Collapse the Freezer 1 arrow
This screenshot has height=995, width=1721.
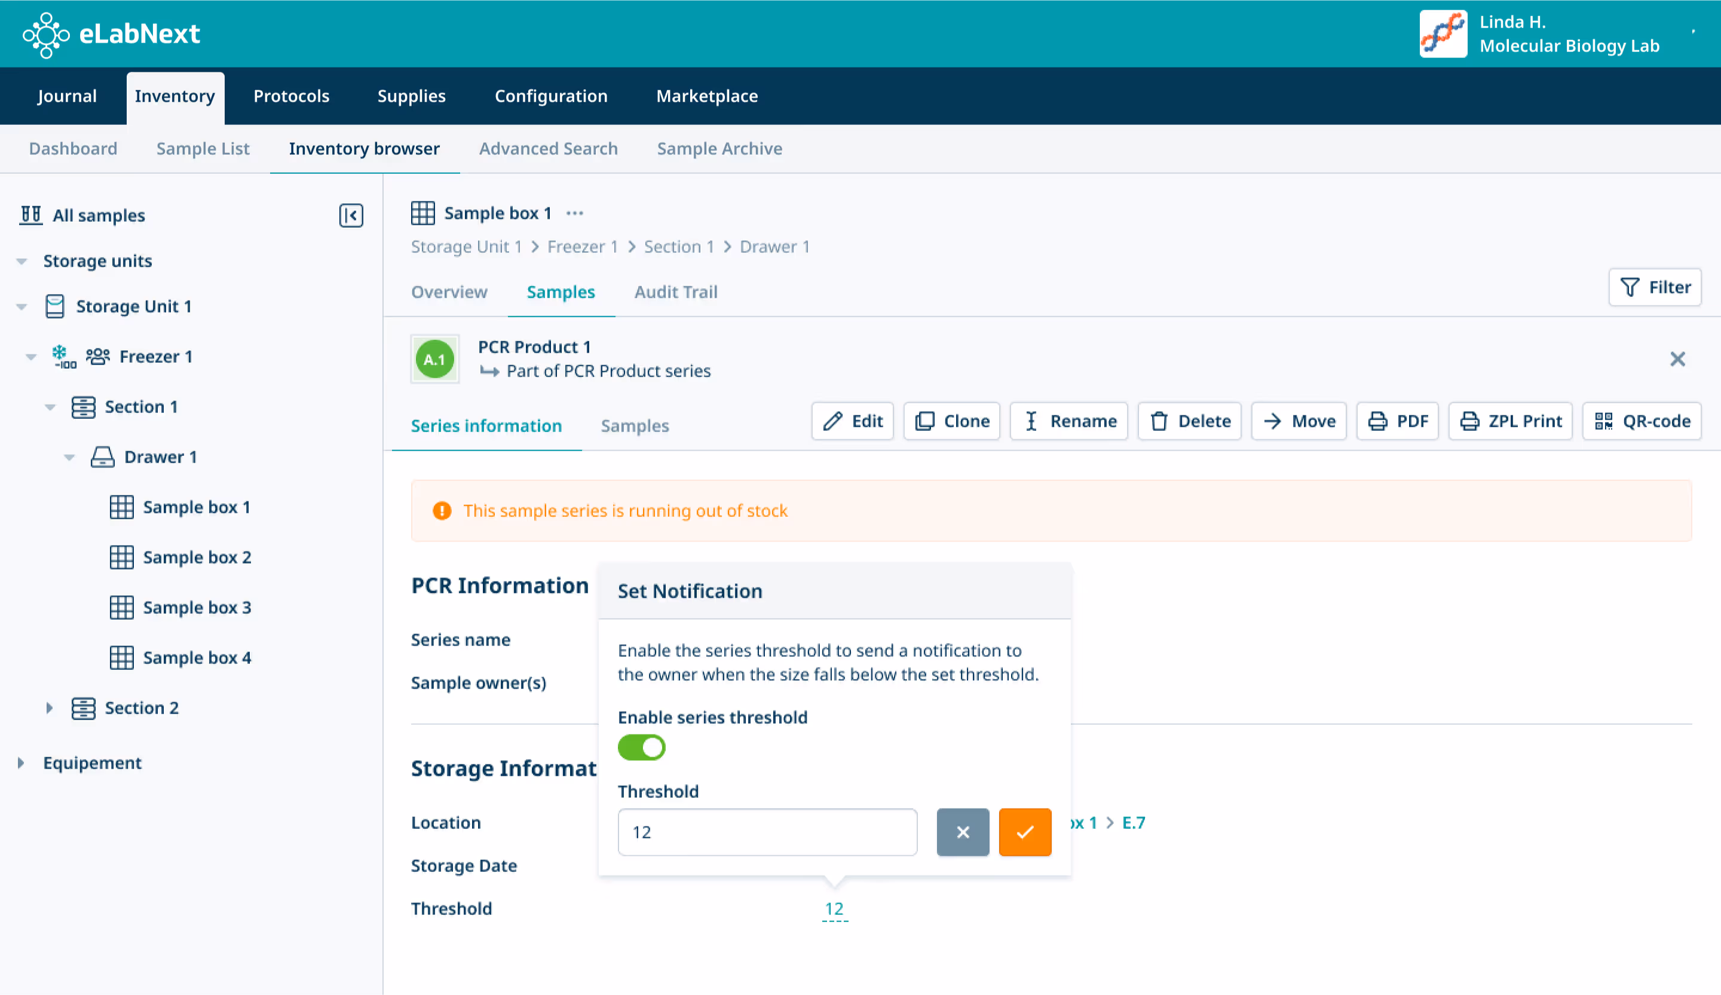(32, 357)
